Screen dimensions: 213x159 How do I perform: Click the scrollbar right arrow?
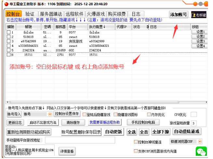point(206,102)
